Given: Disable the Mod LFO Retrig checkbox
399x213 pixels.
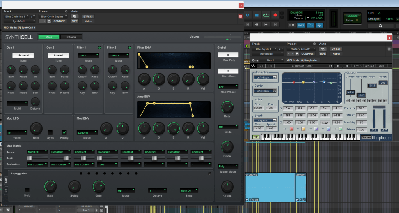Looking at the screenshot, I should tap(64, 132).
